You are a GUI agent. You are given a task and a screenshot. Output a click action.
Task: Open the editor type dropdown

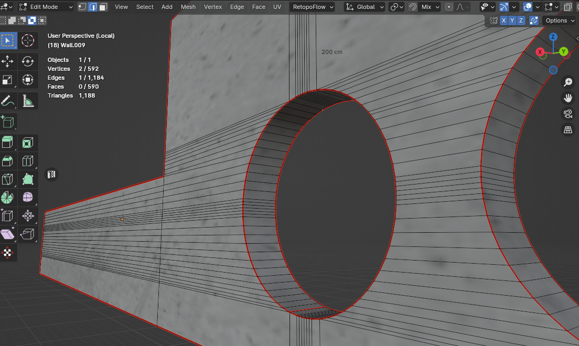click(x=7, y=7)
